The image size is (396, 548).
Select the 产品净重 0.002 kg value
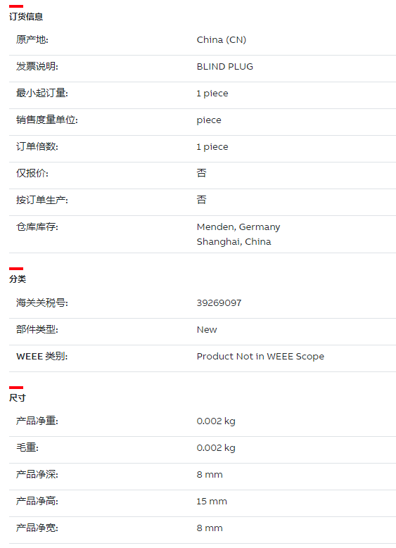tap(216, 421)
